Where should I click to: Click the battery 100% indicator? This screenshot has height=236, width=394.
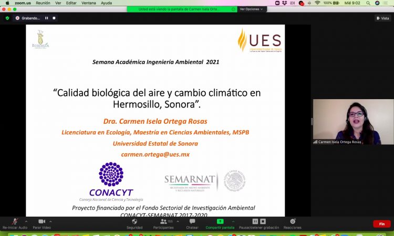(331, 3)
